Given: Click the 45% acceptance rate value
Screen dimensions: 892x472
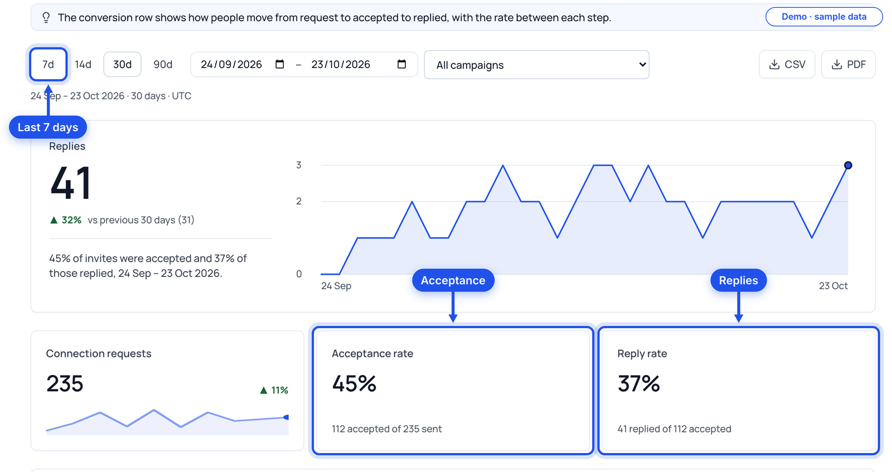Looking at the screenshot, I should (x=354, y=384).
